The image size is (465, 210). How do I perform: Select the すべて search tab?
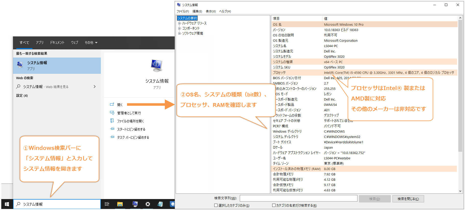tap(25, 43)
